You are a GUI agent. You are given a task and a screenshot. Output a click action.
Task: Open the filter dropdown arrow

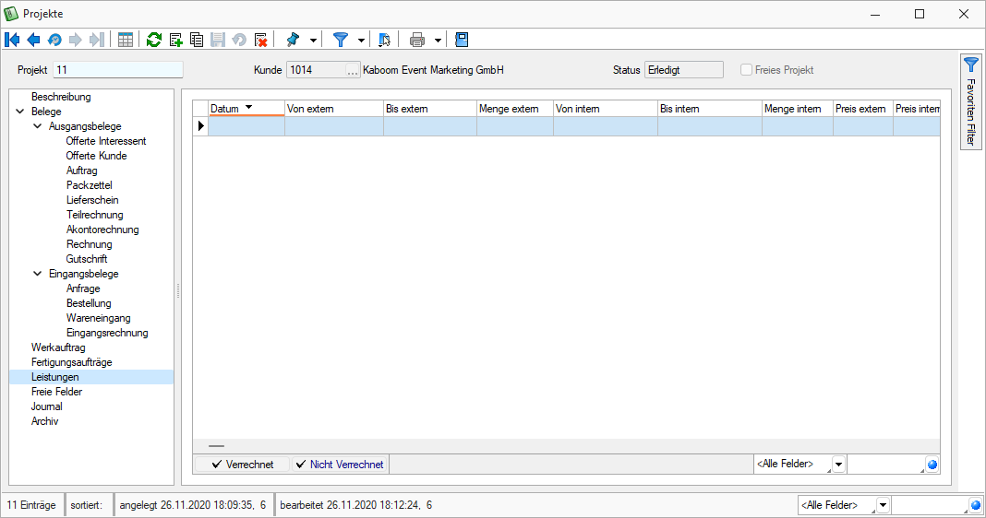(x=361, y=41)
